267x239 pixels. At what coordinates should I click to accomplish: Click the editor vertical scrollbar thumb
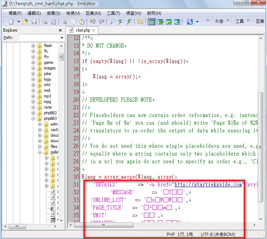click(x=260, y=147)
